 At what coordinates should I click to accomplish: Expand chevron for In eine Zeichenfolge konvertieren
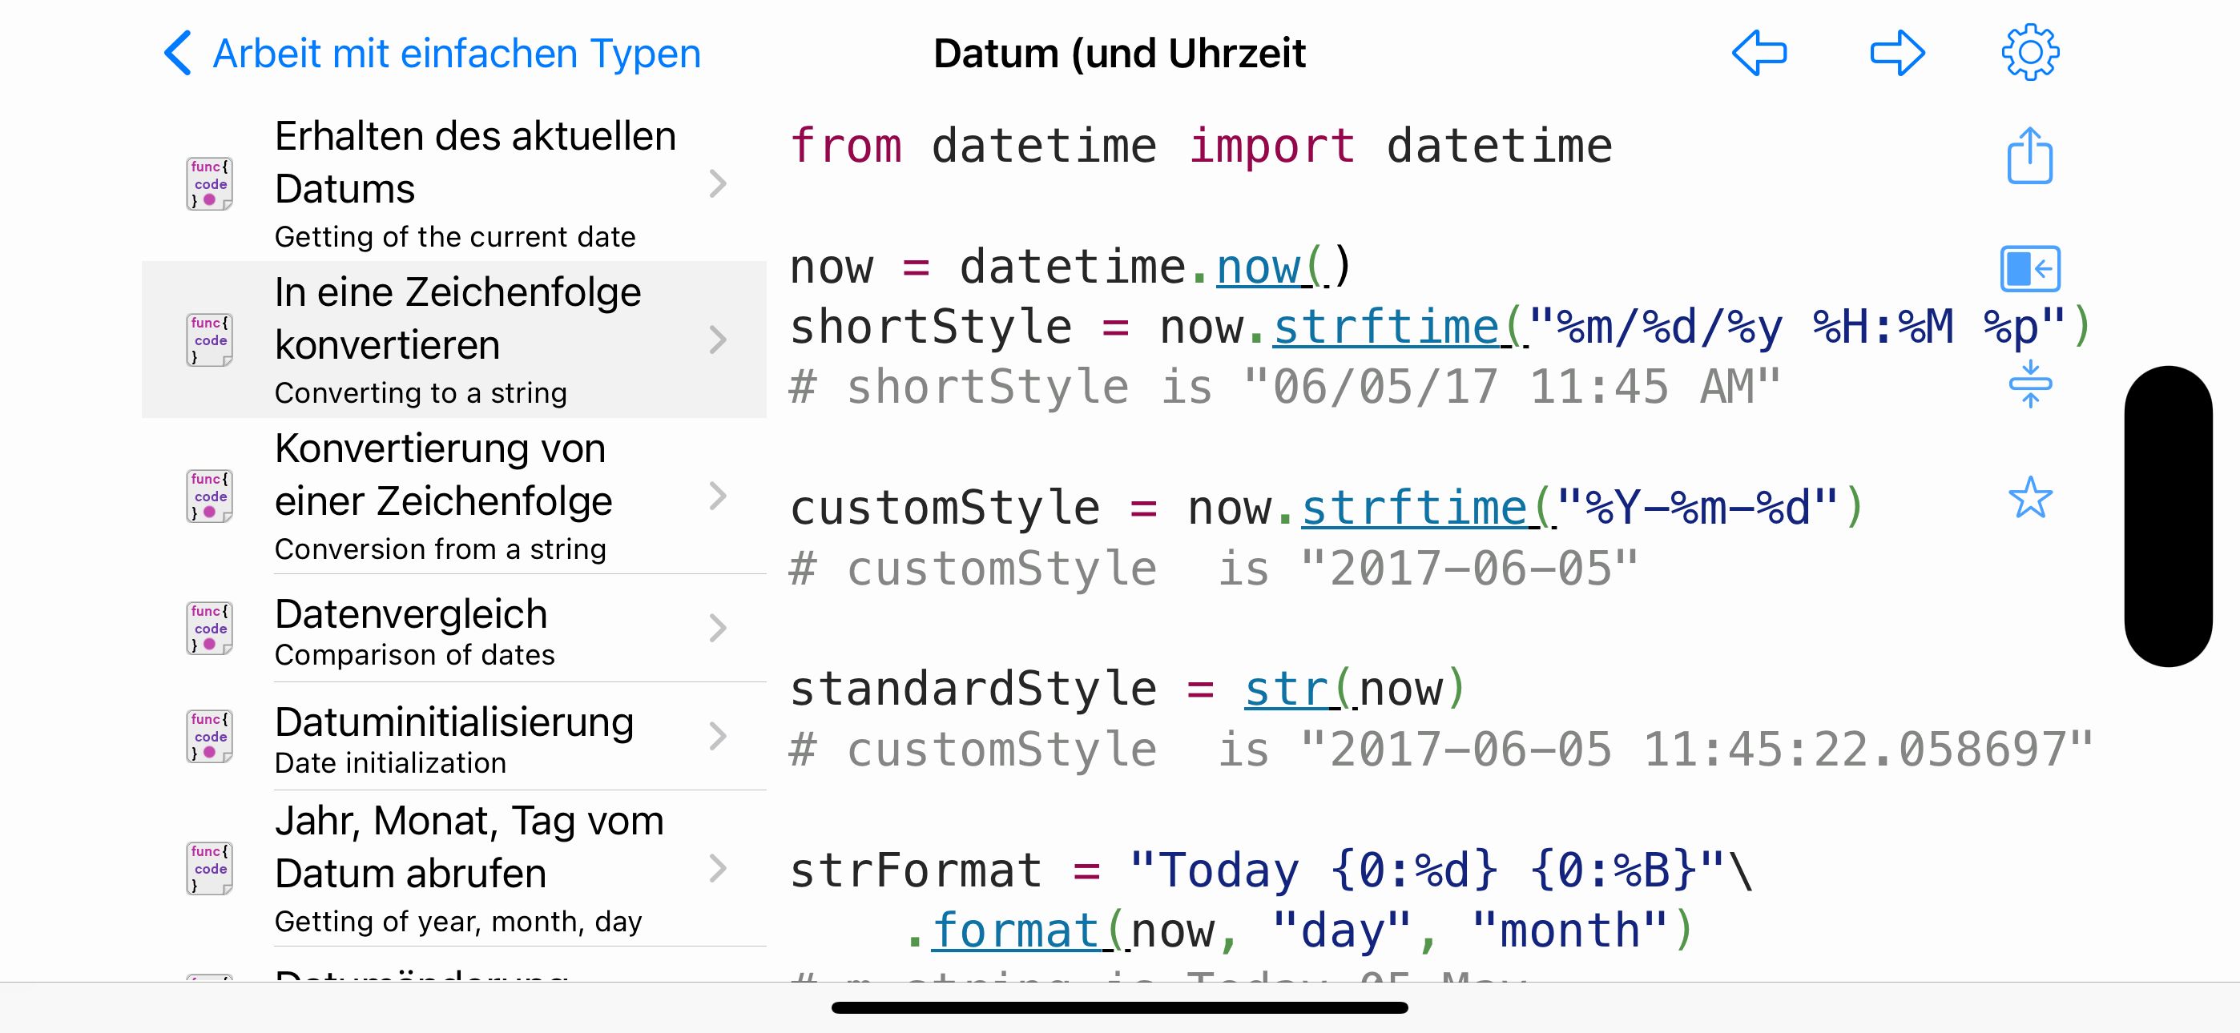tap(717, 340)
